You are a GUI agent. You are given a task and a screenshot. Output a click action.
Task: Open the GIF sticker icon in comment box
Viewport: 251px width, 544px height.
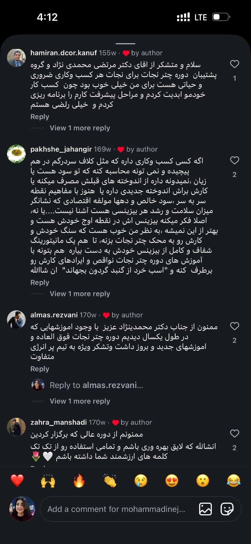(227, 509)
